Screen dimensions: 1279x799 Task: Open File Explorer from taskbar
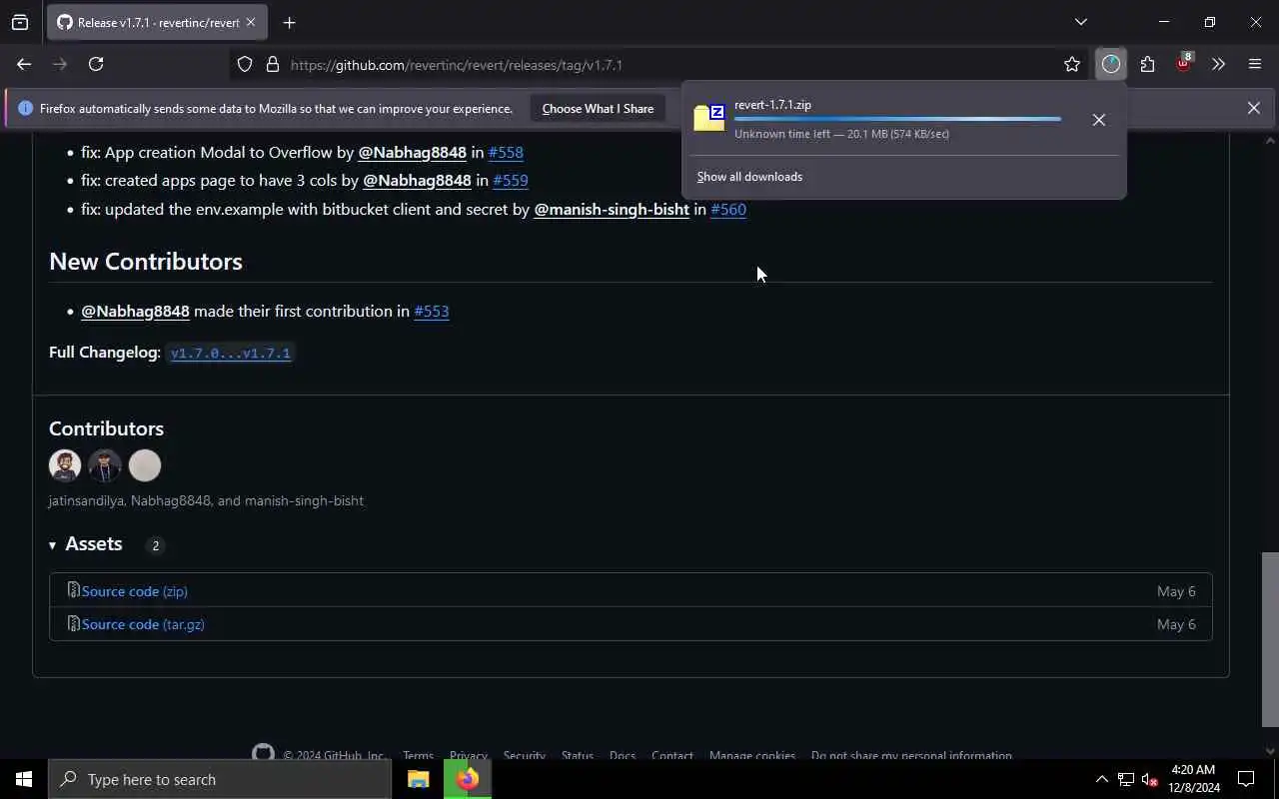pyautogui.click(x=419, y=779)
